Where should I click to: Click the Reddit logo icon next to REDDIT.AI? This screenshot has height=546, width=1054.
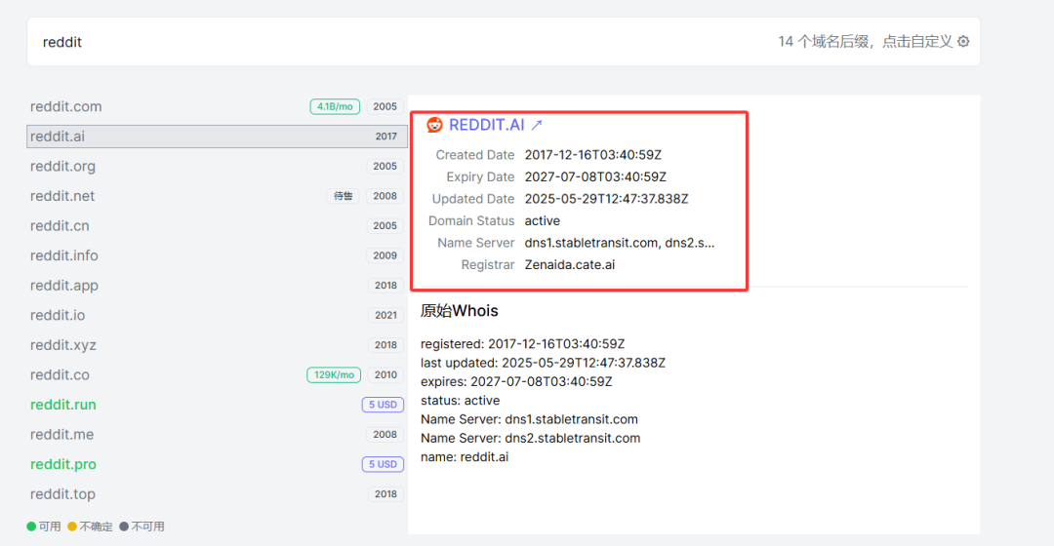tap(435, 125)
